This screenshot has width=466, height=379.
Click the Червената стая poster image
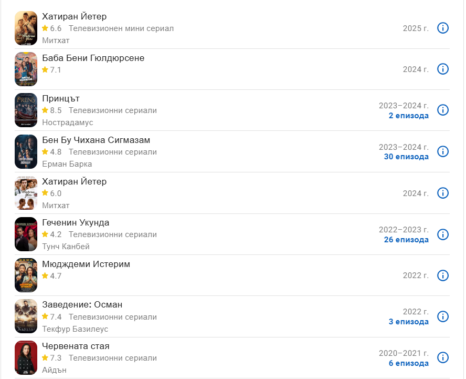(26, 357)
